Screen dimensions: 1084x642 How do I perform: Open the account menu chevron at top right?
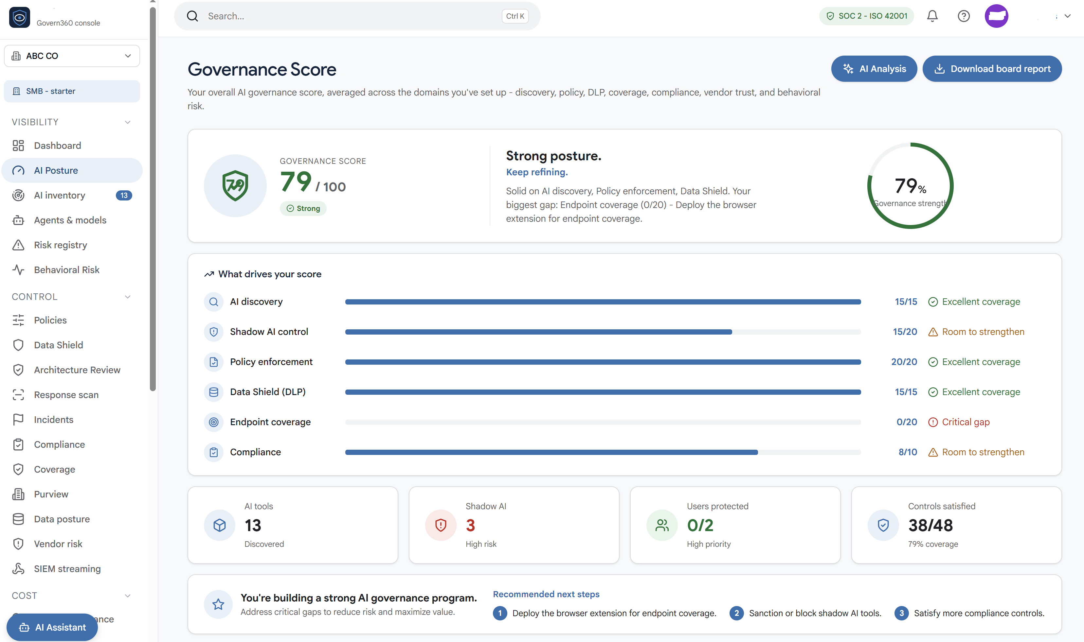(x=1068, y=16)
